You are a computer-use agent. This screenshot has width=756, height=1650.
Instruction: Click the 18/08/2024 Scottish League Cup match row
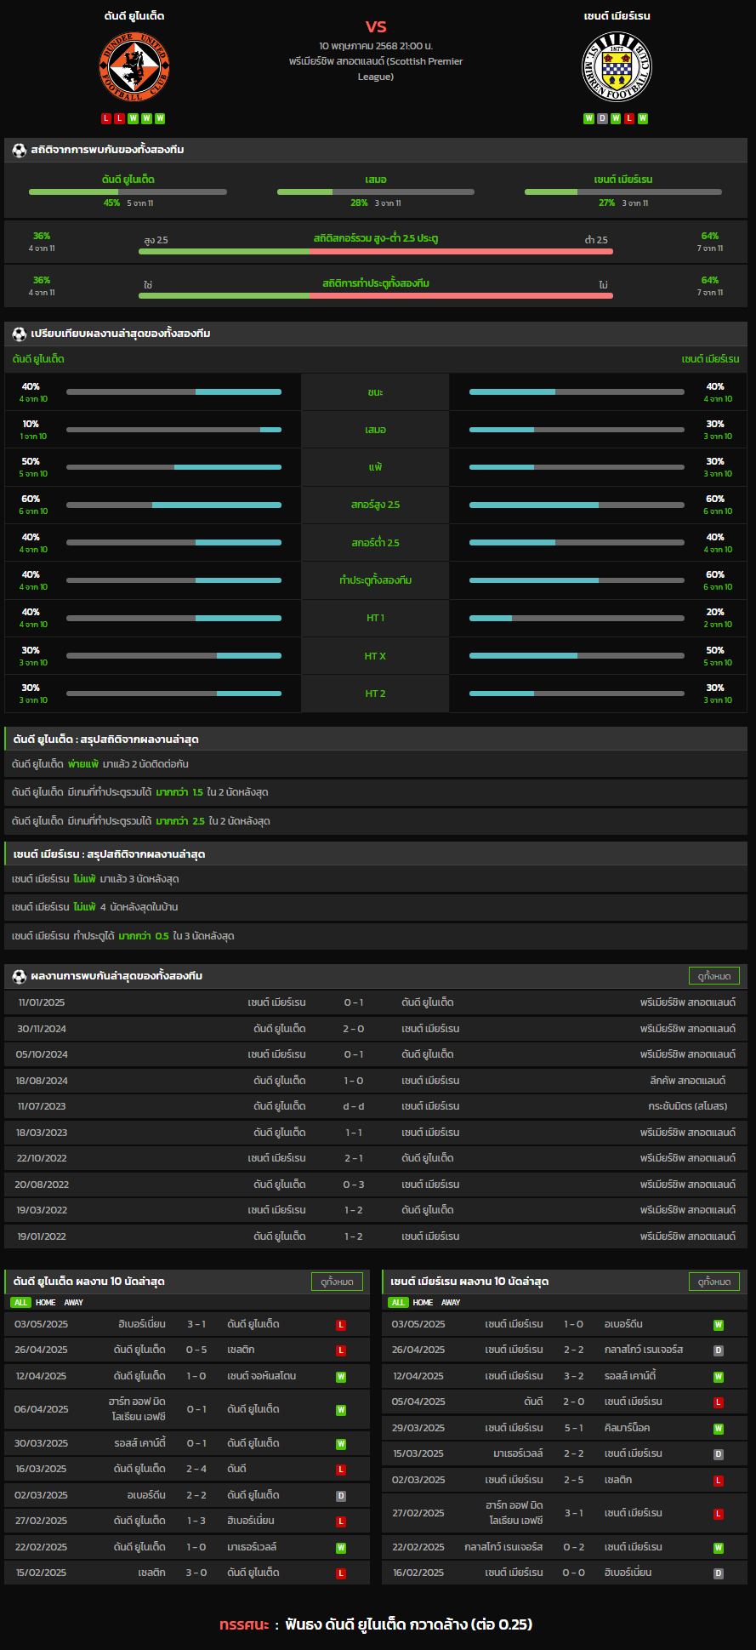coord(376,1081)
